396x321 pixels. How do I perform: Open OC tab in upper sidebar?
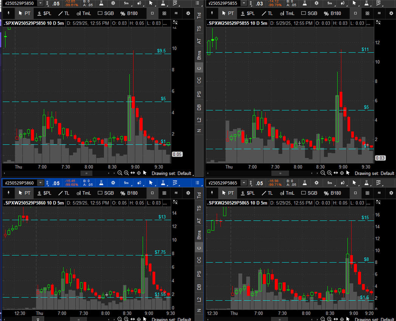pos(199,80)
